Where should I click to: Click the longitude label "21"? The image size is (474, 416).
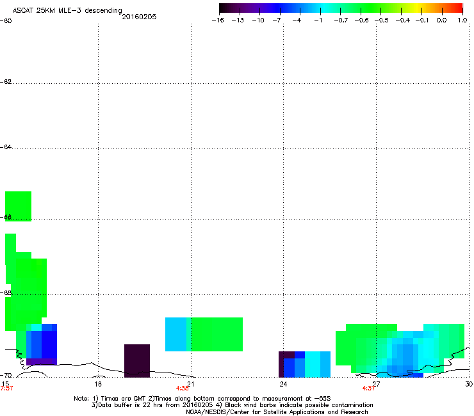(191, 384)
